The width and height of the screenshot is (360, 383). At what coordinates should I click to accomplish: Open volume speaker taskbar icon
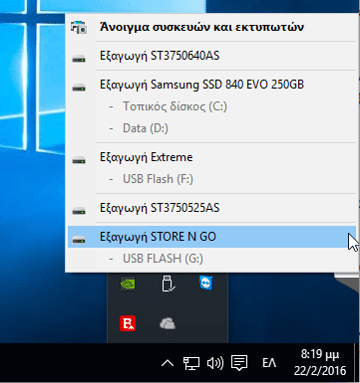tap(215, 363)
